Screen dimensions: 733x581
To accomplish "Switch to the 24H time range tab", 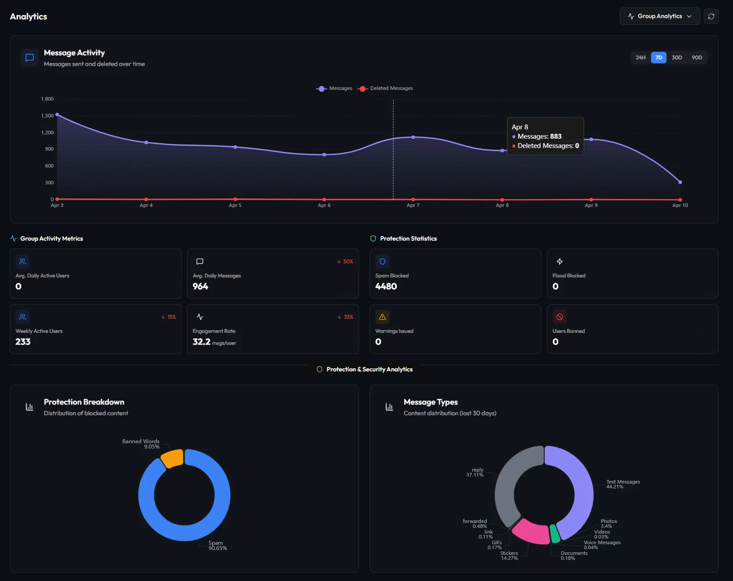I will point(640,57).
